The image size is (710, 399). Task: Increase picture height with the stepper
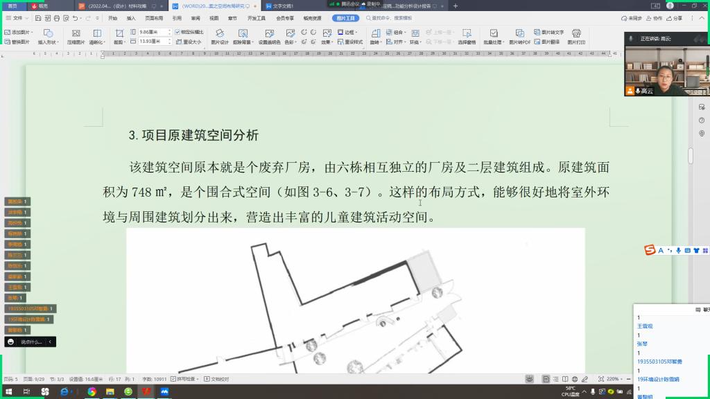[x=169, y=30]
